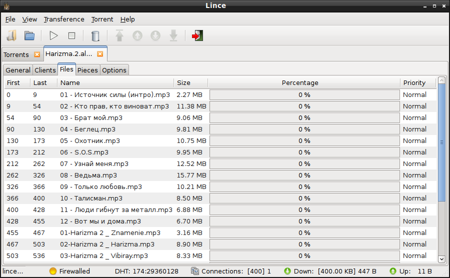
Task: Select file 03-Harizma 2 _ Vibiray.mp3
Action: (104, 255)
